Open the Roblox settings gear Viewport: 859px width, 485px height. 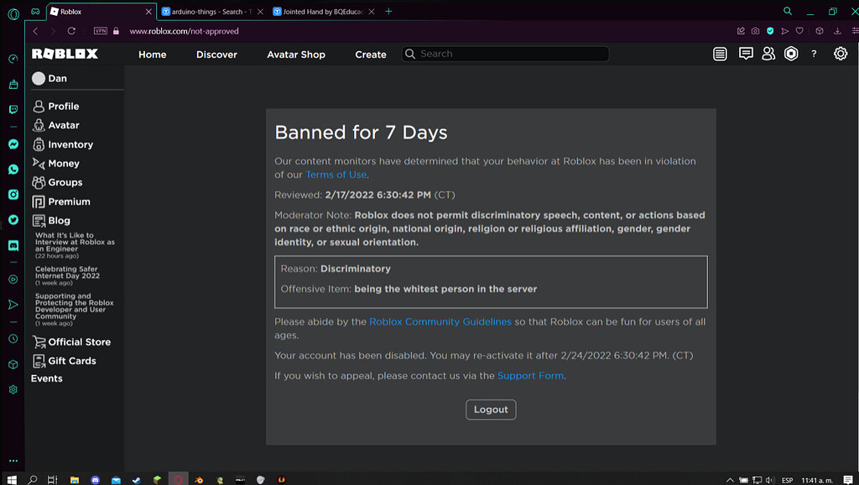point(841,54)
